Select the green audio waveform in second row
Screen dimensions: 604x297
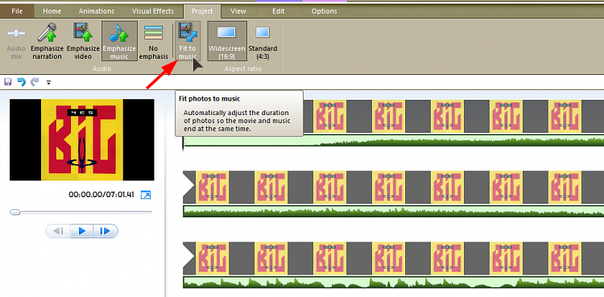click(x=393, y=211)
